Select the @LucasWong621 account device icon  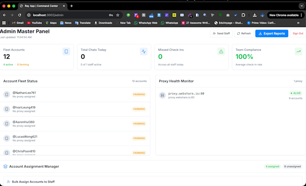7,138
